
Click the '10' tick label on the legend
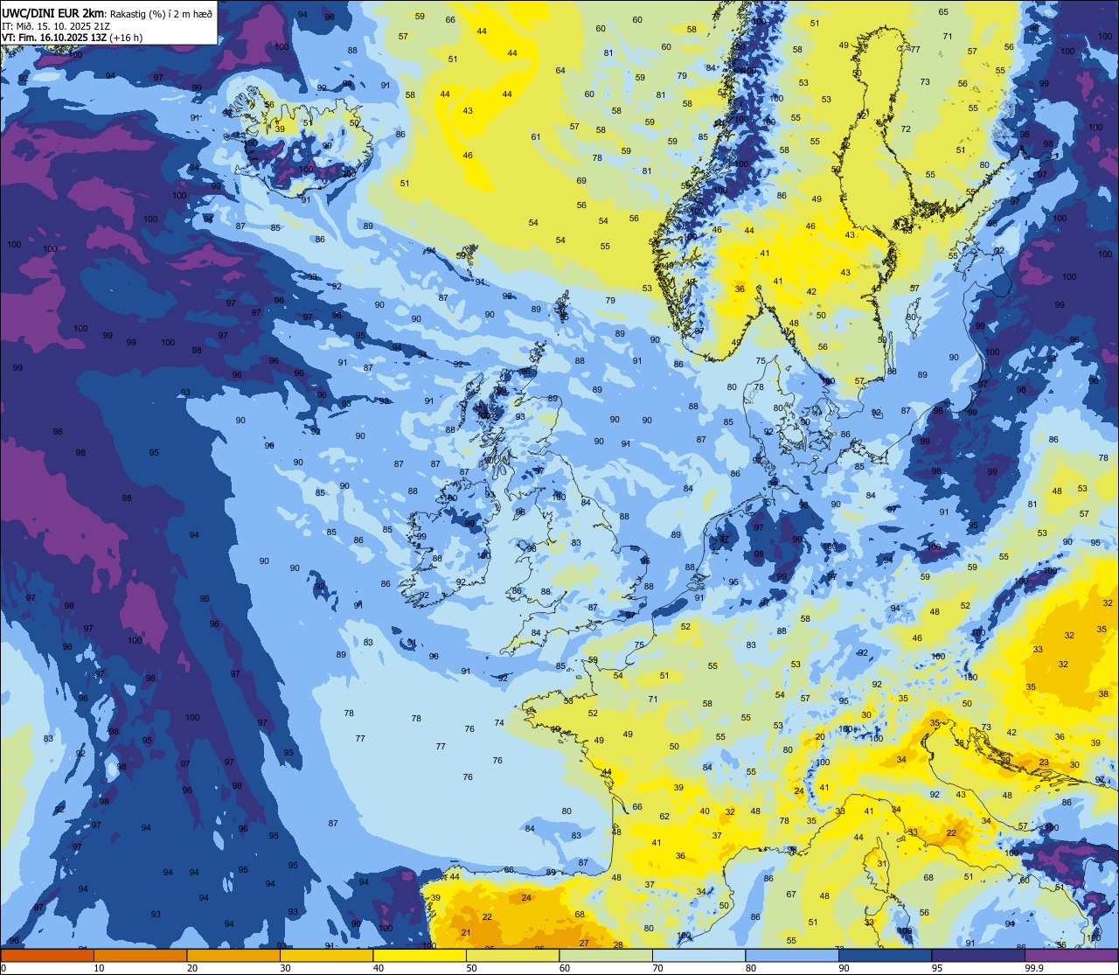point(99,968)
